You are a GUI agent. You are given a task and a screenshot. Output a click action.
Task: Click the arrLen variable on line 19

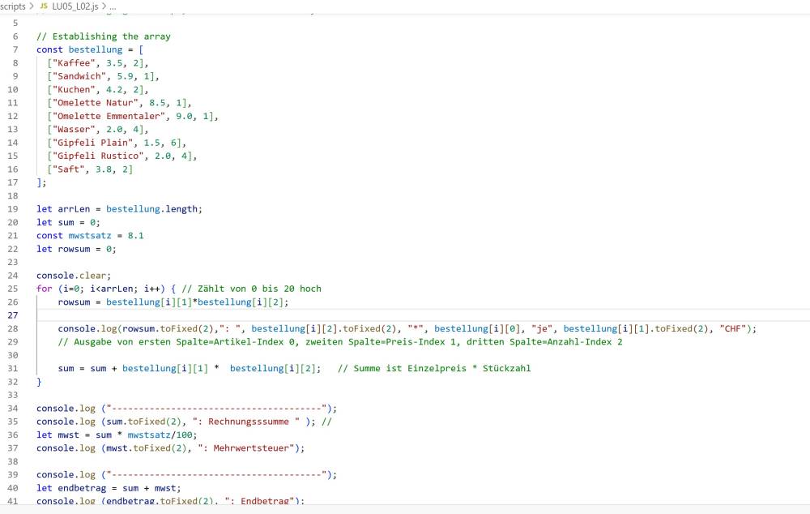[74, 208]
